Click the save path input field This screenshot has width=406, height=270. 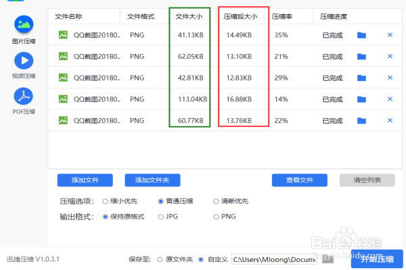click(274, 260)
